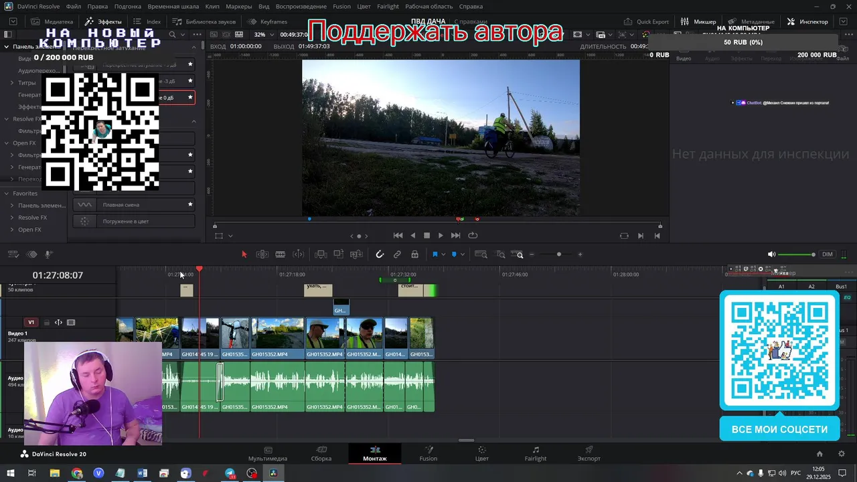Add a blue flag to the clip
The image size is (857, 482).
pyautogui.click(x=435, y=254)
